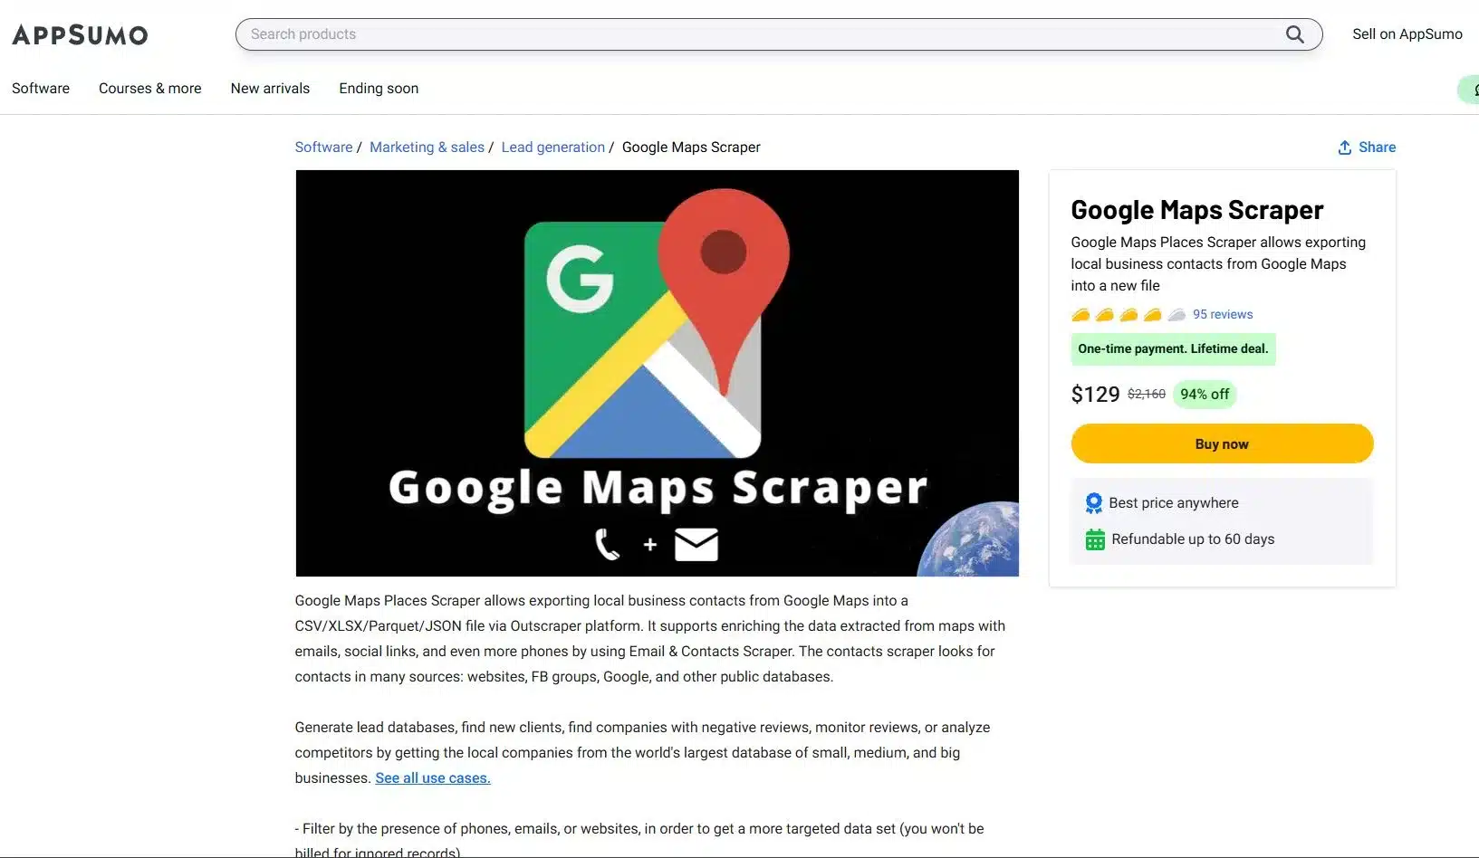Open Marketing & sales breadcrumb
This screenshot has height=858, width=1479.
click(x=427, y=148)
